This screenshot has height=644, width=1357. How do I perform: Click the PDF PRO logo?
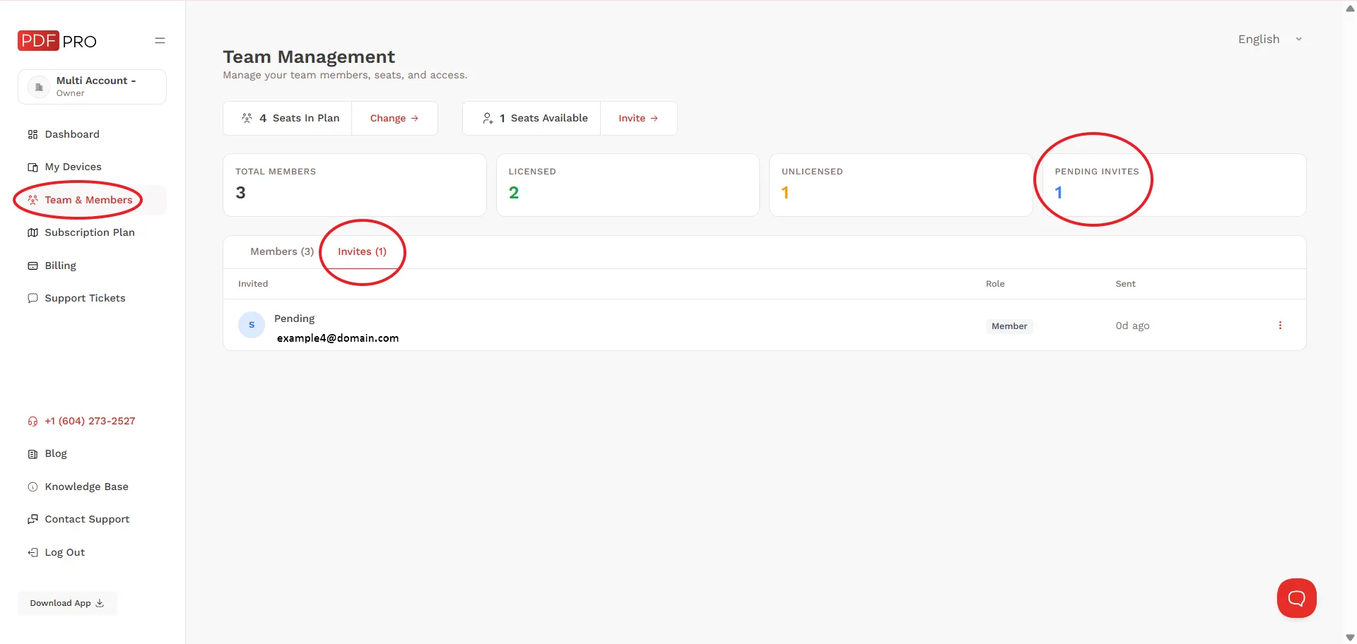pos(57,41)
